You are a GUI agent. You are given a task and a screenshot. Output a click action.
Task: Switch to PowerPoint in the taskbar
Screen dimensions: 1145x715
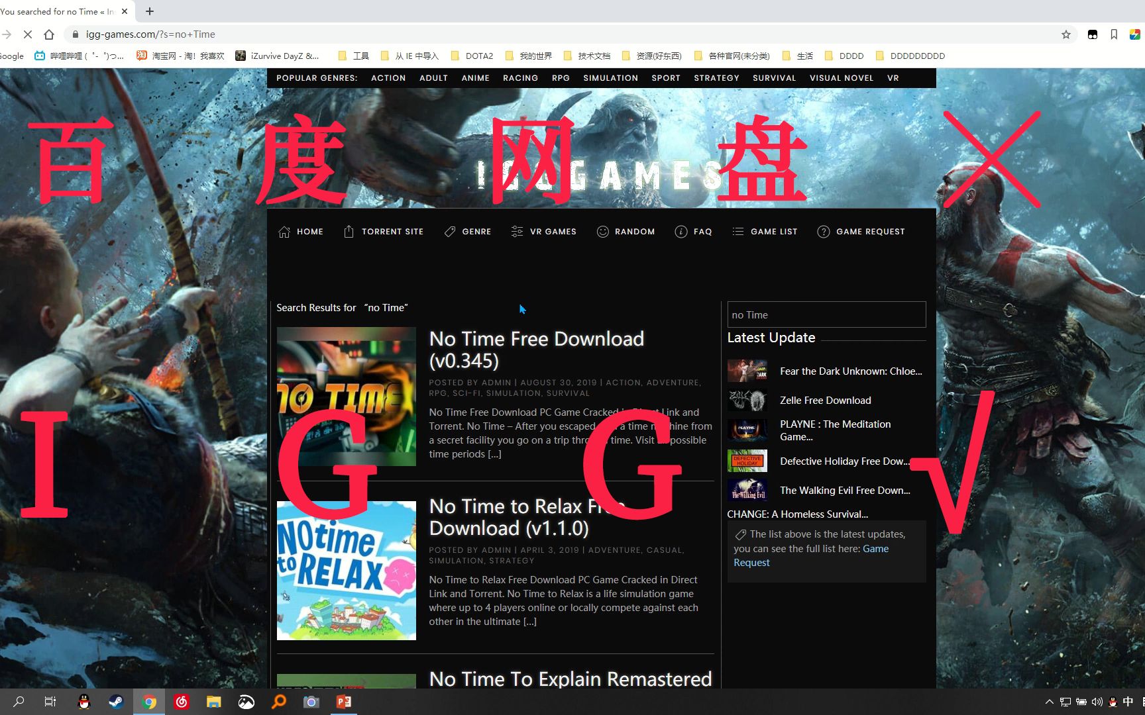[x=344, y=702]
